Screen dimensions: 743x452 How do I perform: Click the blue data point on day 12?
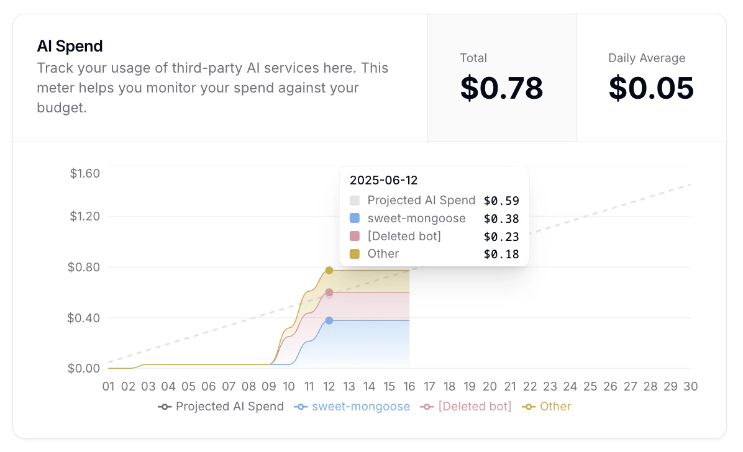click(329, 320)
